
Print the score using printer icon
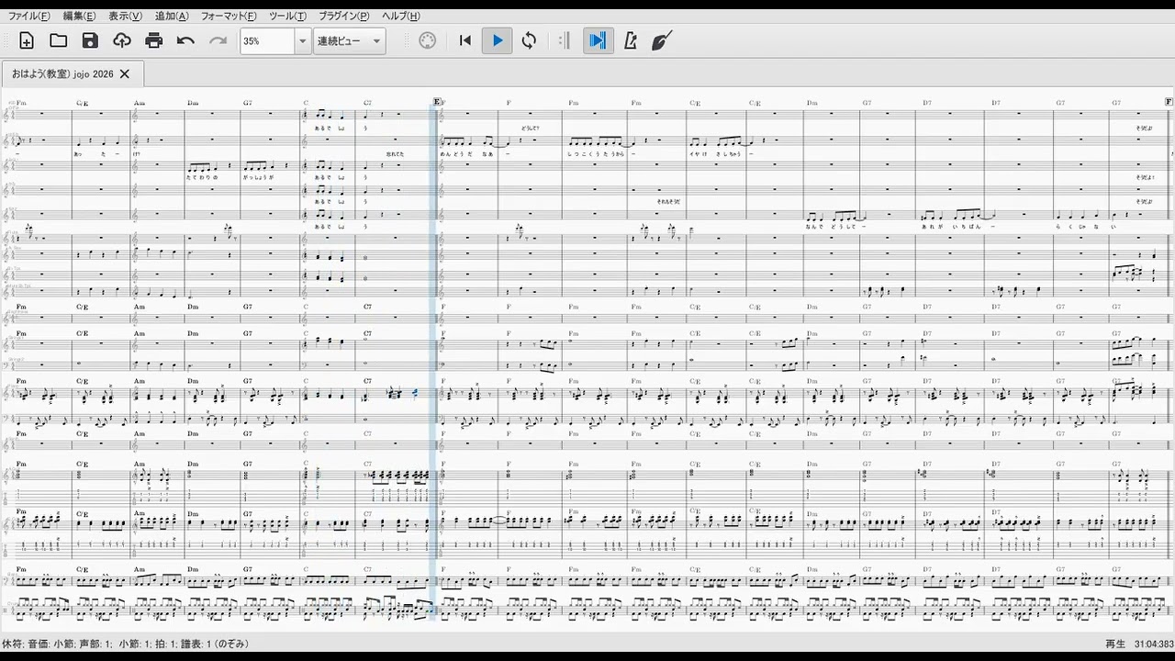point(154,40)
